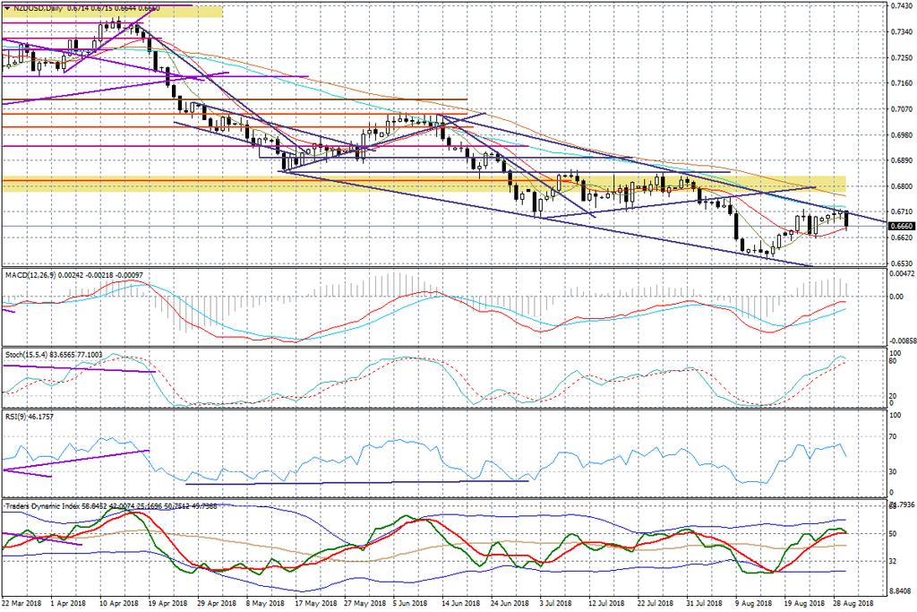Click the 28 Aug 2018 date label
Image resolution: width=917 pixels, height=612 pixels.
pos(853,603)
